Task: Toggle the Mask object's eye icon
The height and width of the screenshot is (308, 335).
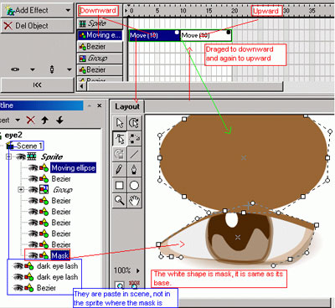Action: [33, 255]
